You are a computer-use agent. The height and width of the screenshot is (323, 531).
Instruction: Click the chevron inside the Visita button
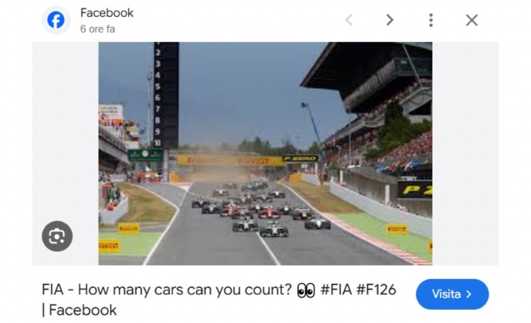[469, 294]
